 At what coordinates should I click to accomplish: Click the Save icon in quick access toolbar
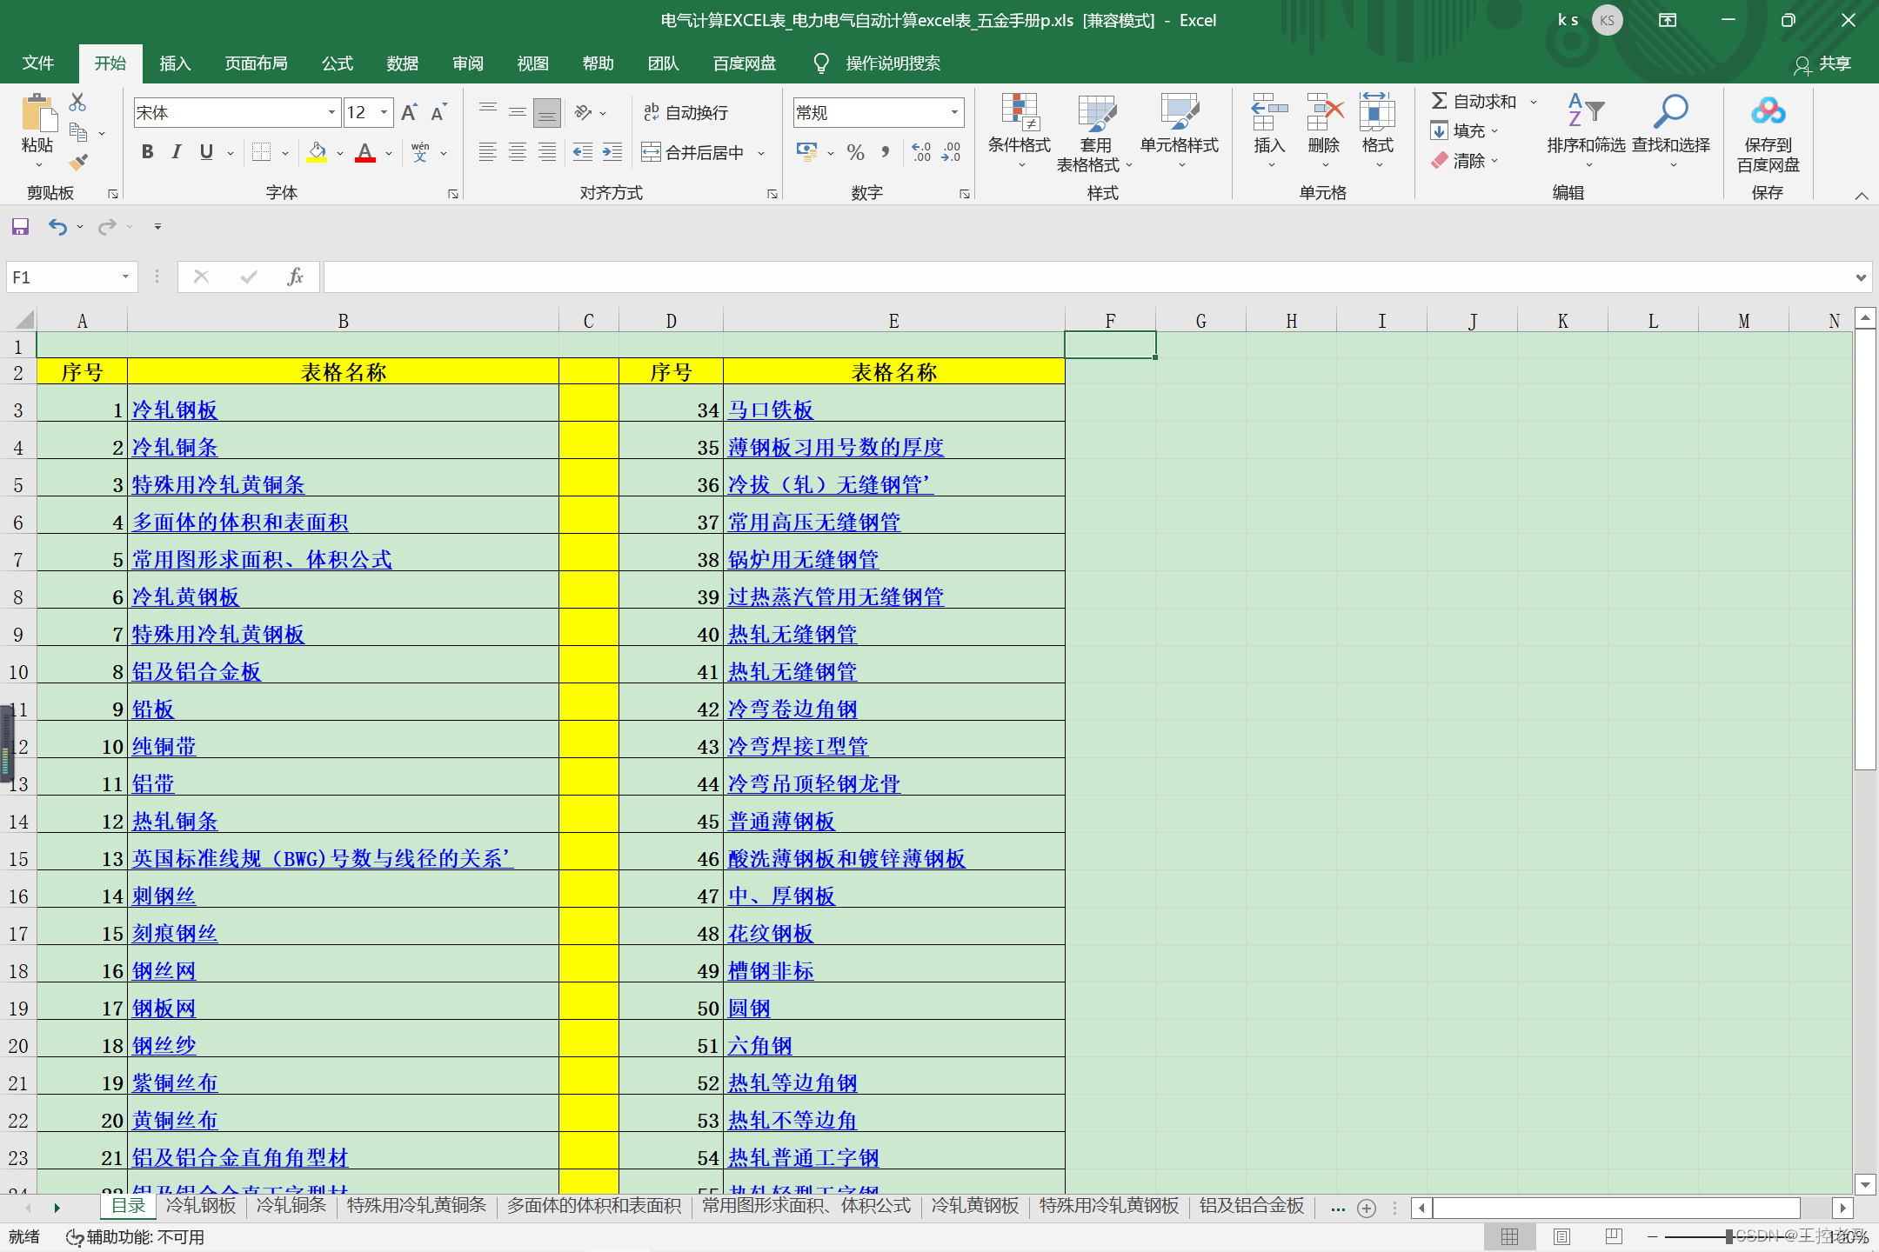20,227
